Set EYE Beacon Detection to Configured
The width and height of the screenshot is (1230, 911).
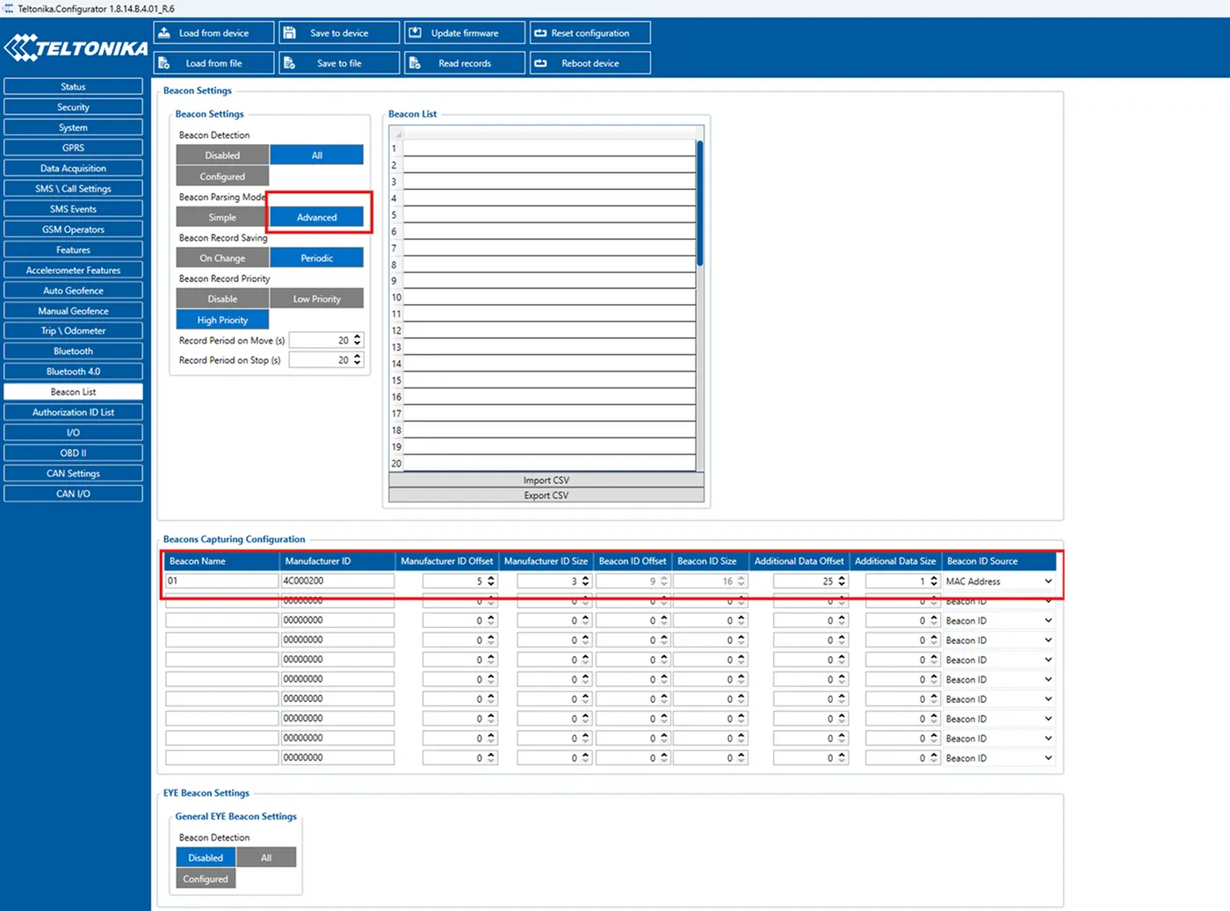tap(206, 878)
